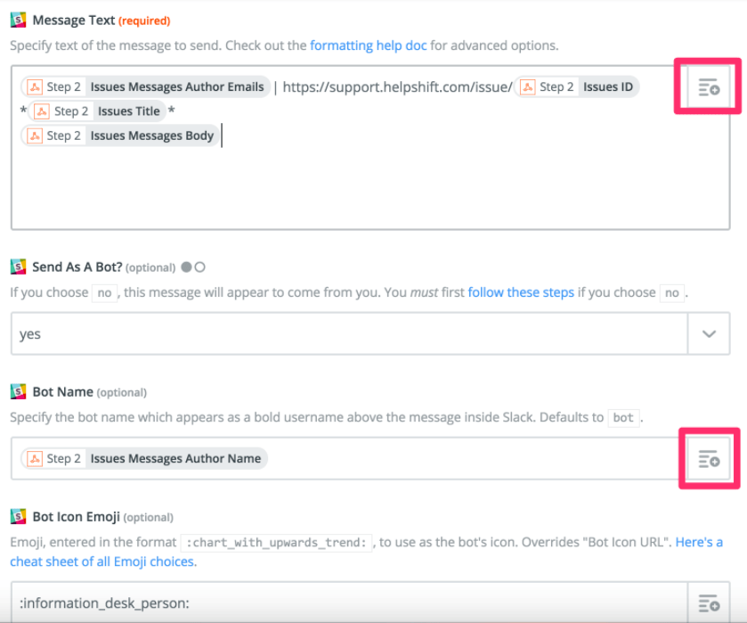This screenshot has height=623, width=747.
Task: Click insert-field icon in Bot Icon Emoji field
Action: coord(709,603)
